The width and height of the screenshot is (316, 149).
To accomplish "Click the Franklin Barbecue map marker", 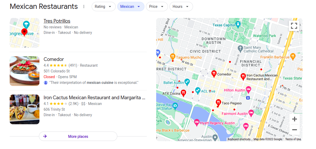I will pos(293,56).
